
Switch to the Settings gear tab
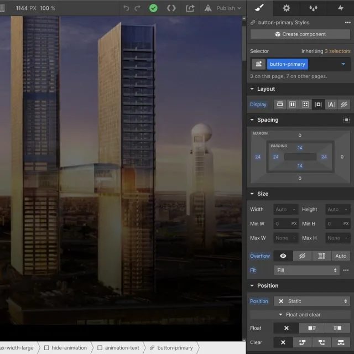tap(287, 8)
